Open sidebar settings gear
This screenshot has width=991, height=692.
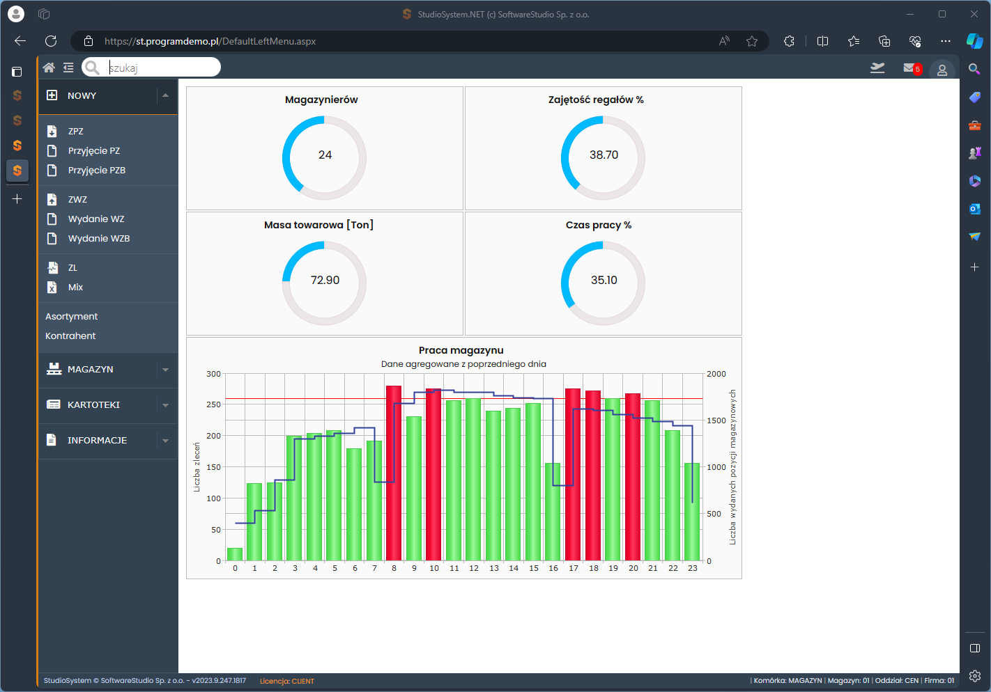pyautogui.click(x=975, y=676)
